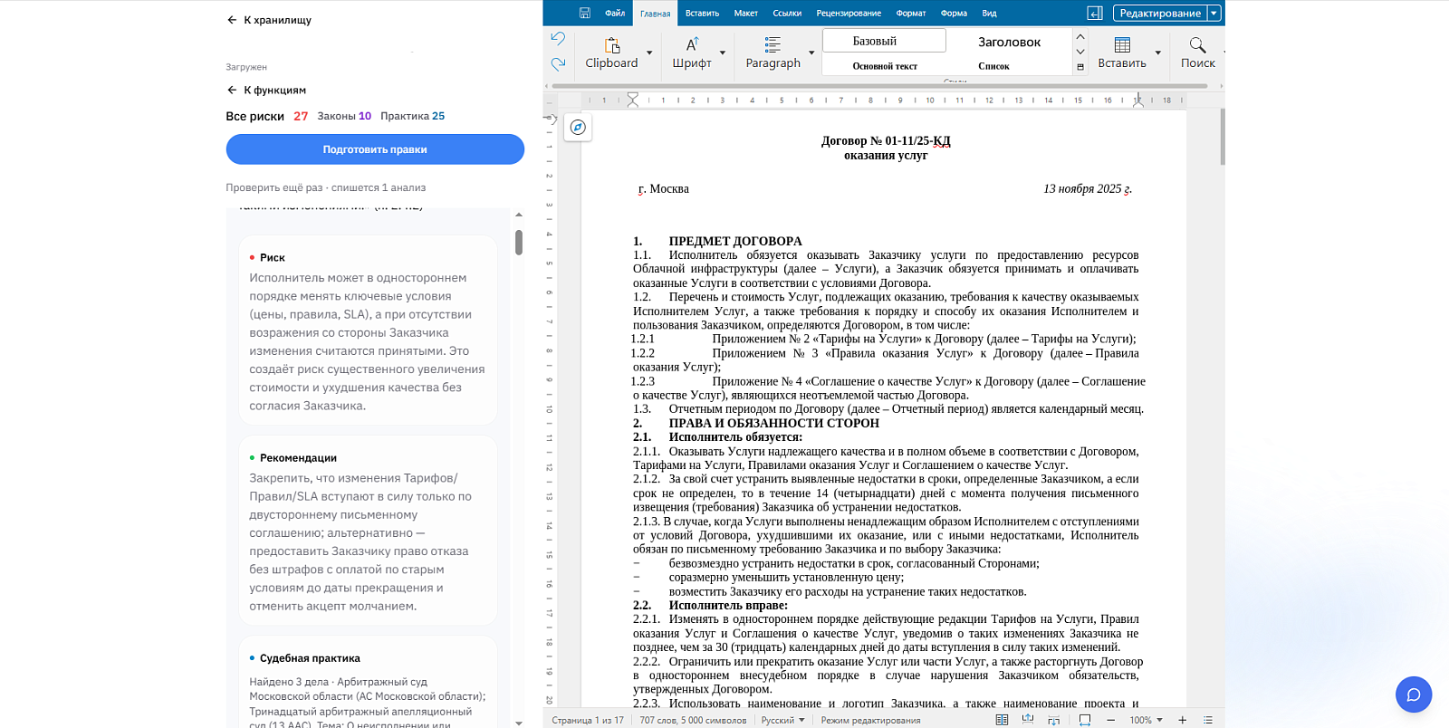
Task: Open the Форма tab
Action: point(954,13)
